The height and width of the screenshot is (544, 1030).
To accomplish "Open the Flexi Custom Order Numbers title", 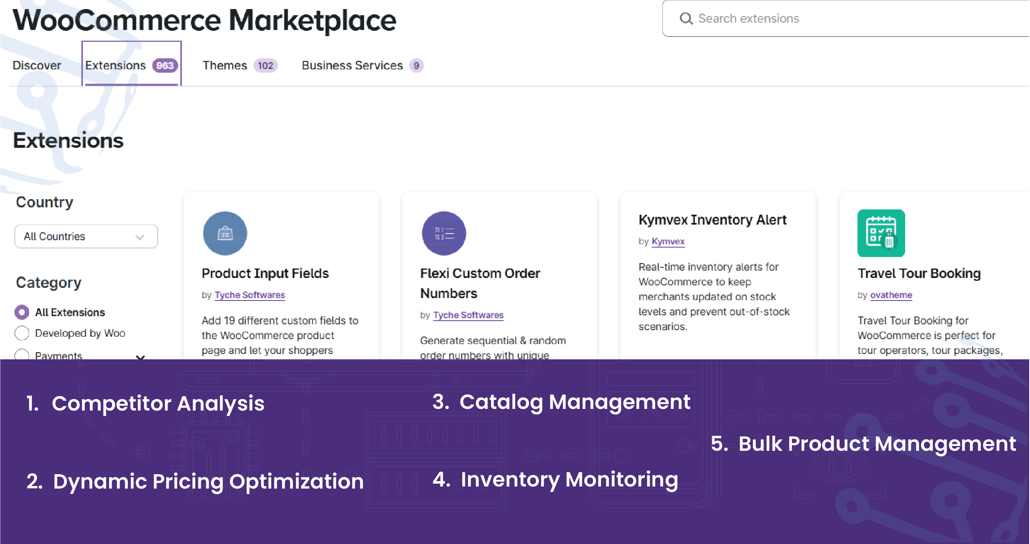I will 480,283.
